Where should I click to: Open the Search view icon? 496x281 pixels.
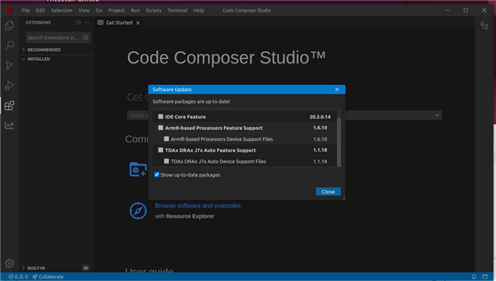coord(9,46)
